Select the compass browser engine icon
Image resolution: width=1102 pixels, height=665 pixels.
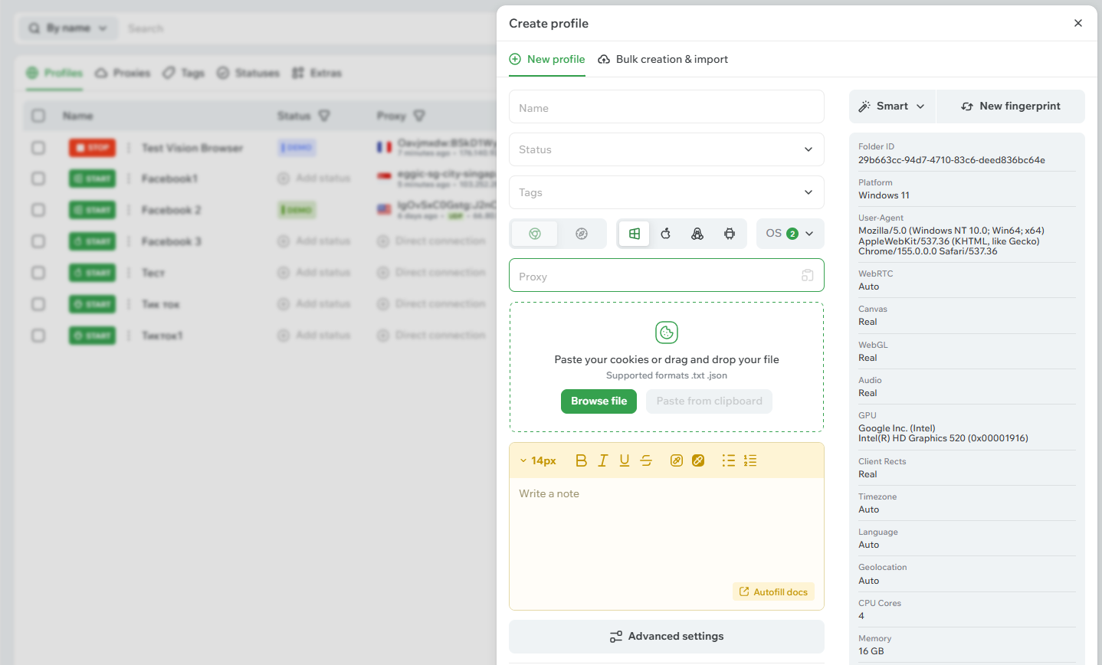point(582,234)
